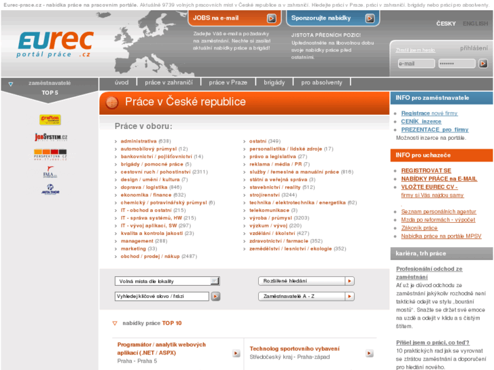Open Volná místa dle lokality dropdown
Screen dimensions: 494x370
coord(167,281)
